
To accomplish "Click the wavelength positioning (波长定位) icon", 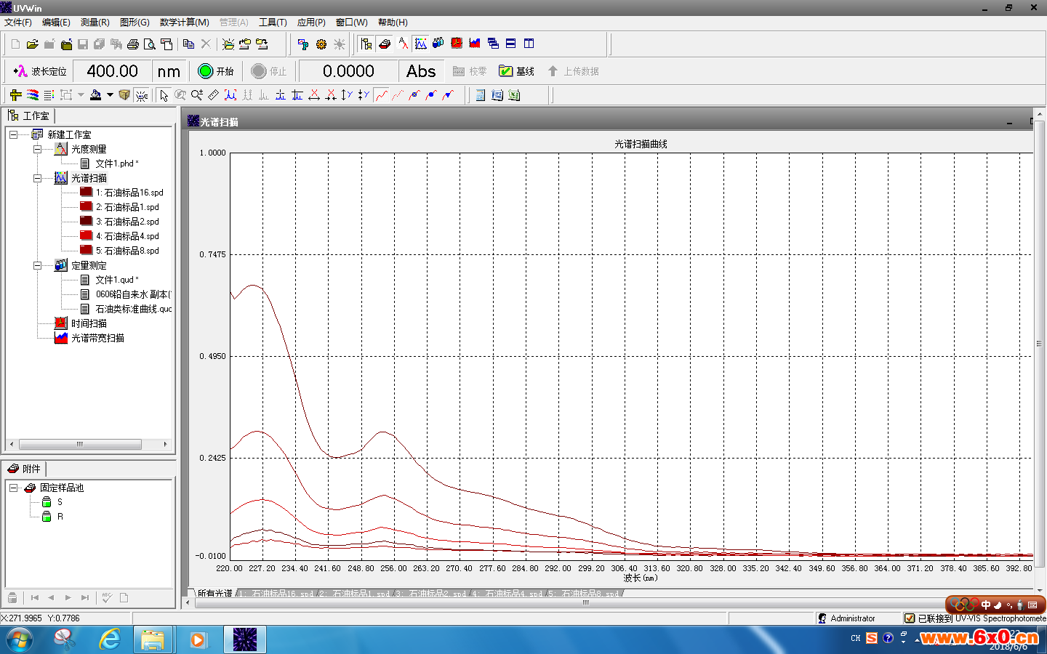I will pos(20,71).
